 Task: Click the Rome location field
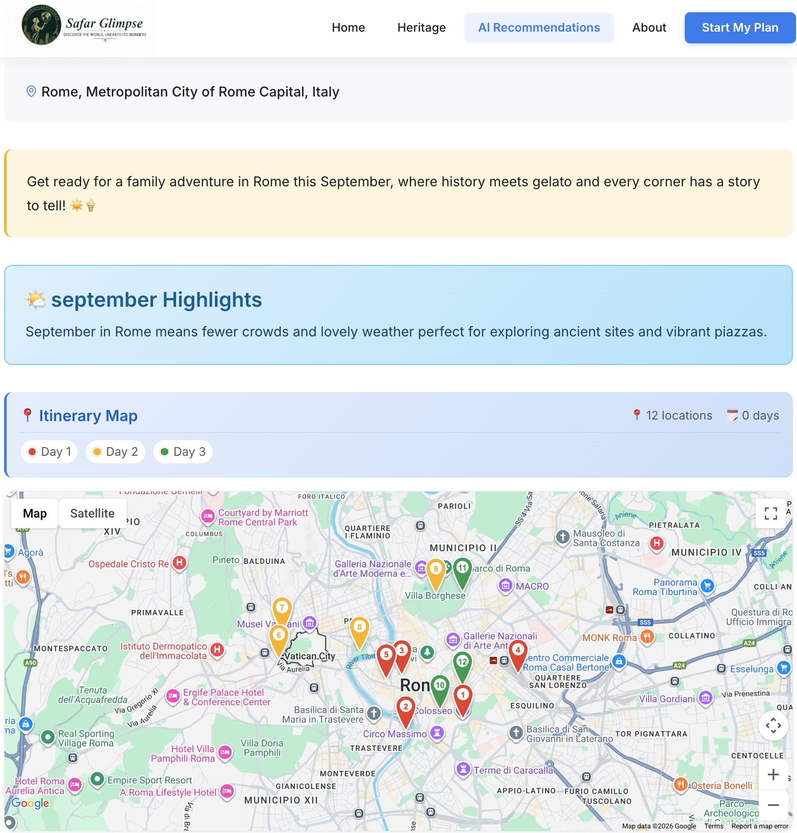pyautogui.click(x=398, y=92)
